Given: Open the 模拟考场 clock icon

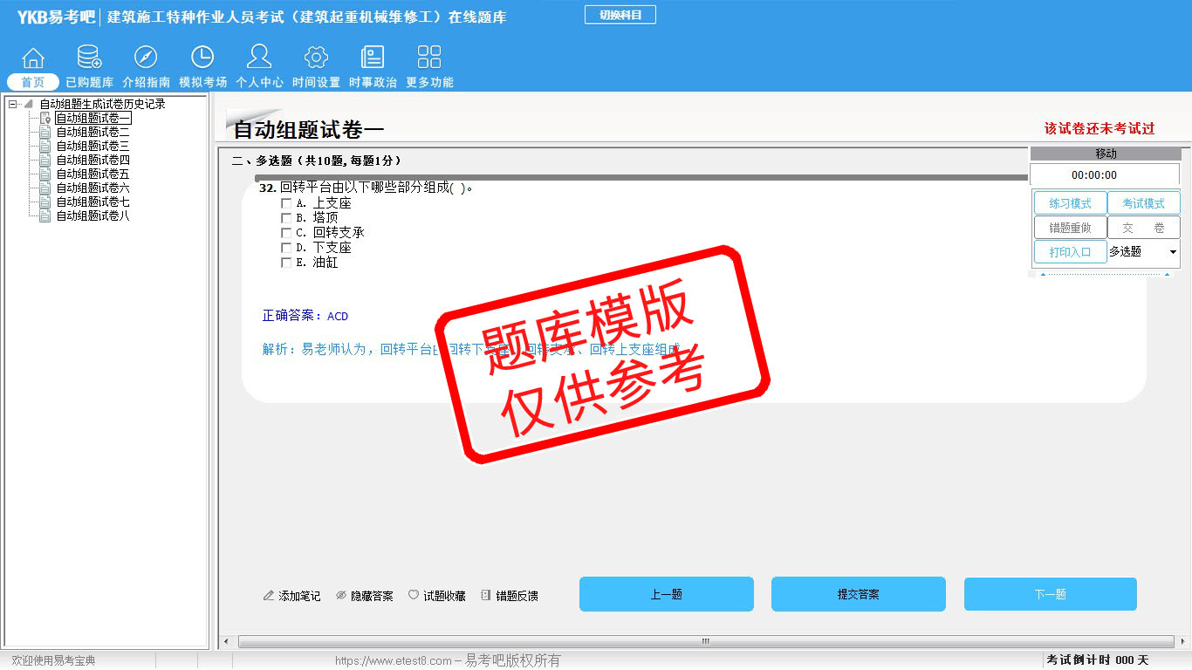Looking at the screenshot, I should (202, 58).
